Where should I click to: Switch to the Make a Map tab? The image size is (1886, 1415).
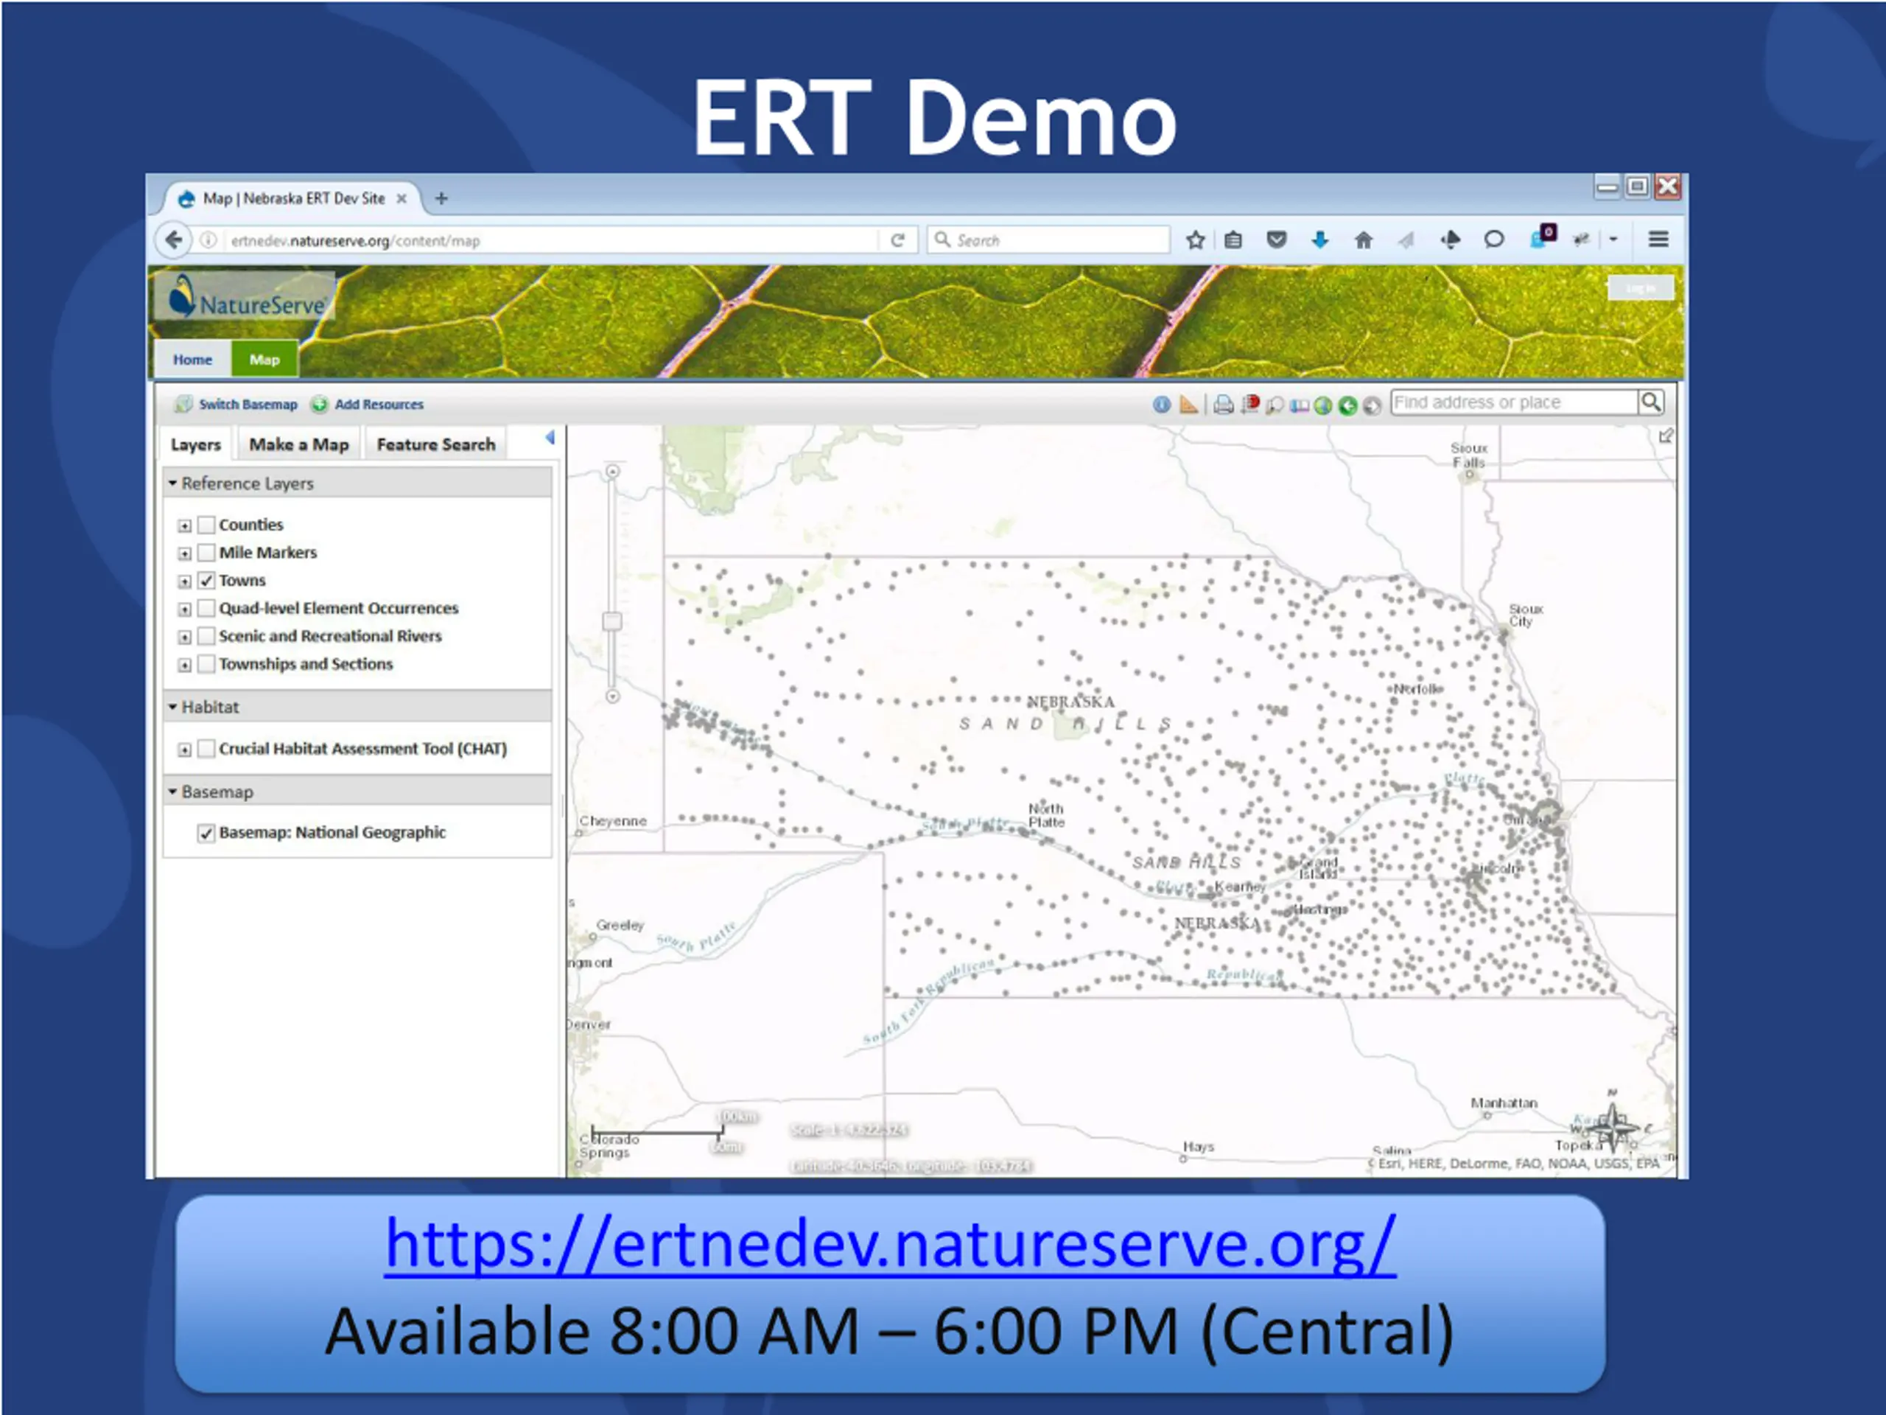tap(298, 444)
